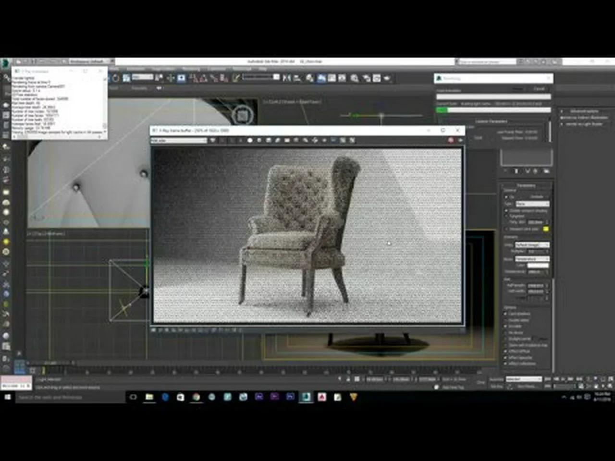615x461 pixels.
Task: Click Pause in the Rendering dialog
Action: tap(517, 89)
